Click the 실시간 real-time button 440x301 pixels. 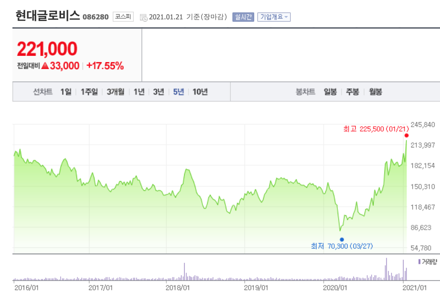coord(243,17)
